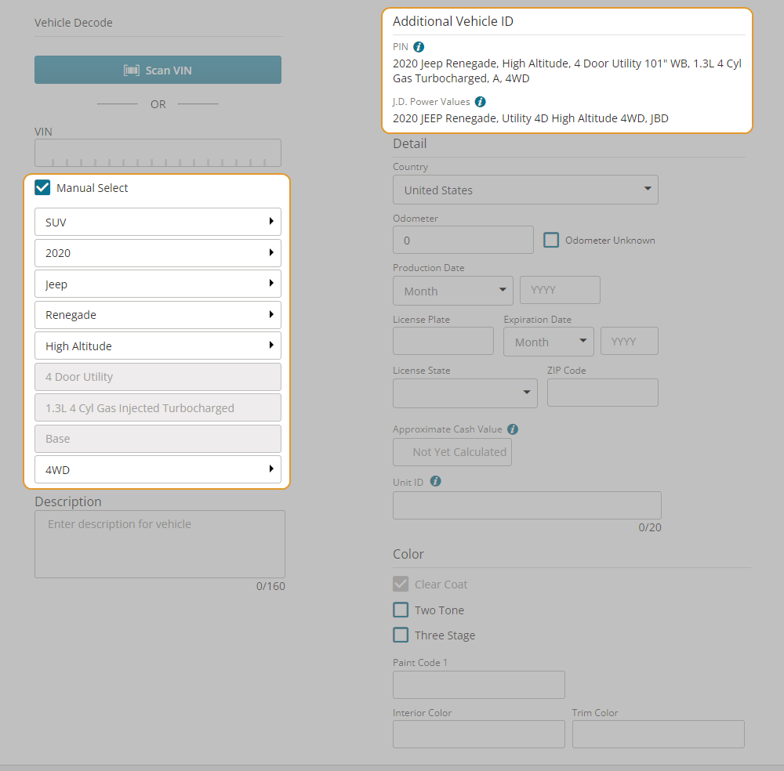Image resolution: width=784 pixels, height=771 pixels.
Task: Click the PIN vehicle description text
Action: (x=567, y=71)
